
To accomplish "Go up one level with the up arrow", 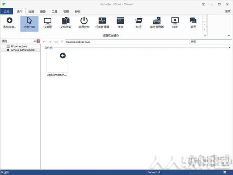I will [62, 42].
